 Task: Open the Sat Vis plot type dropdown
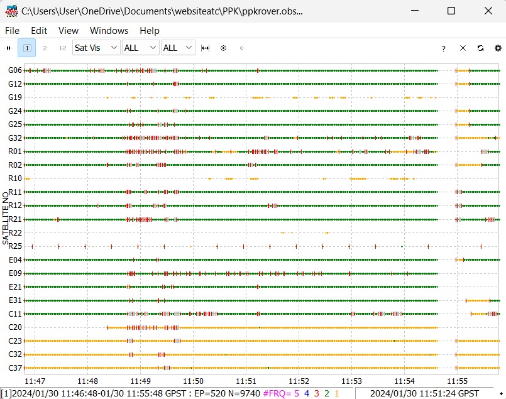coord(96,48)
